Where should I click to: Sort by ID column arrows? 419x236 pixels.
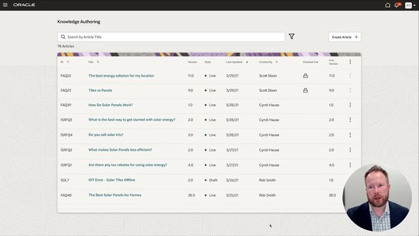click(68, 62)
